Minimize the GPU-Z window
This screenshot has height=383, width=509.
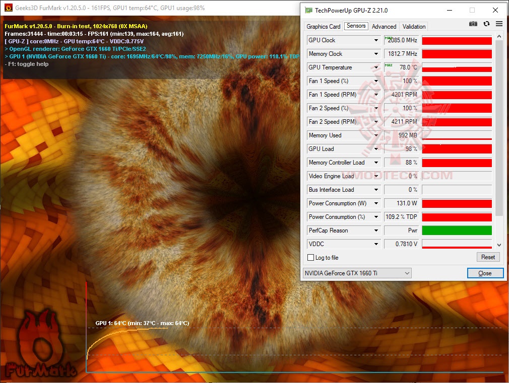[x=450, y=11]
